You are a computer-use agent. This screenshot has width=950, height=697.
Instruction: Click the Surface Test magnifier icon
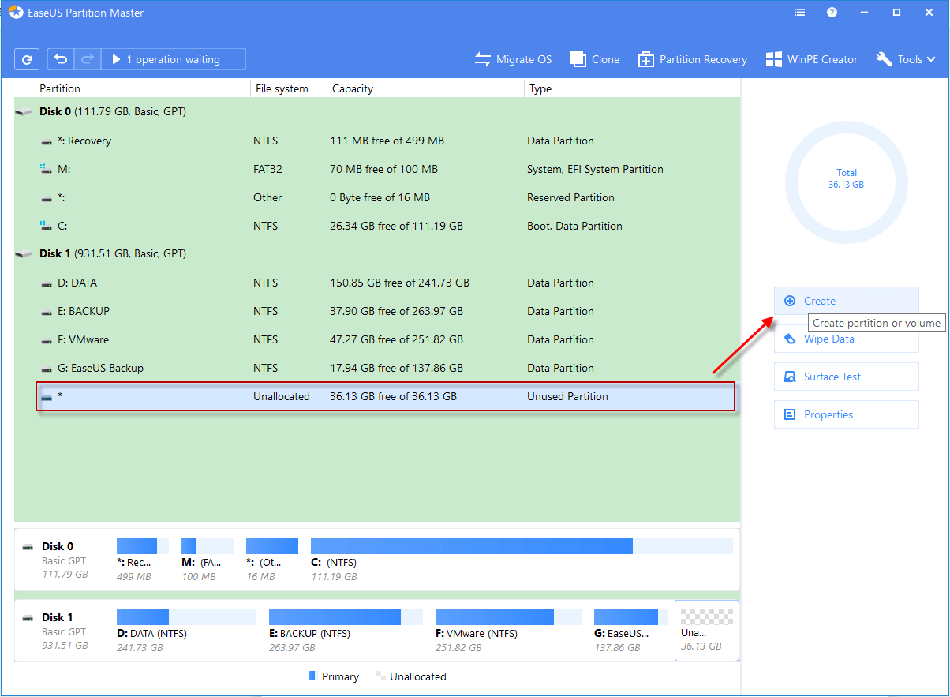tap(790, 377)
